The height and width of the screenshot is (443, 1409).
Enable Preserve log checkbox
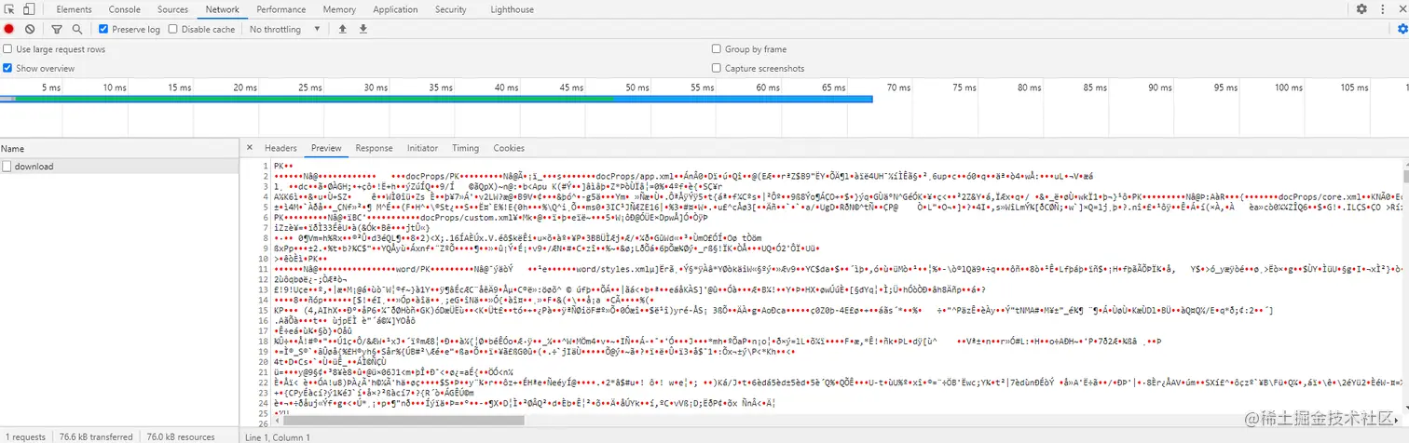pos(103,30)
